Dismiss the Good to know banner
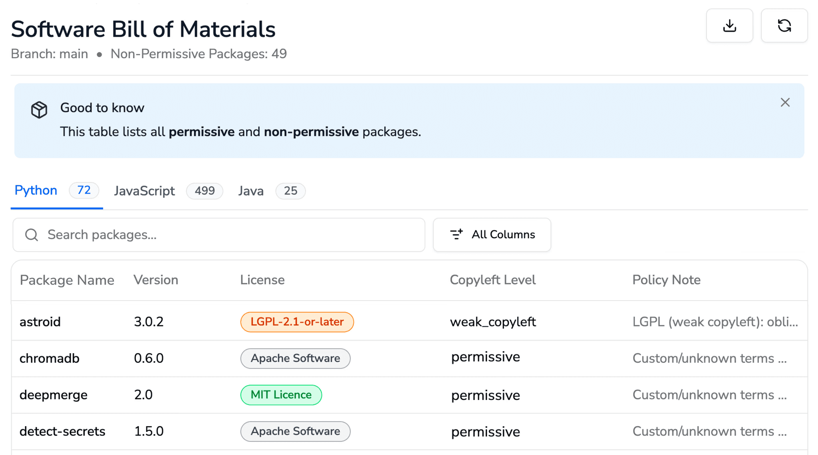Viewport: 818px width, 455px height. [785, 103]
